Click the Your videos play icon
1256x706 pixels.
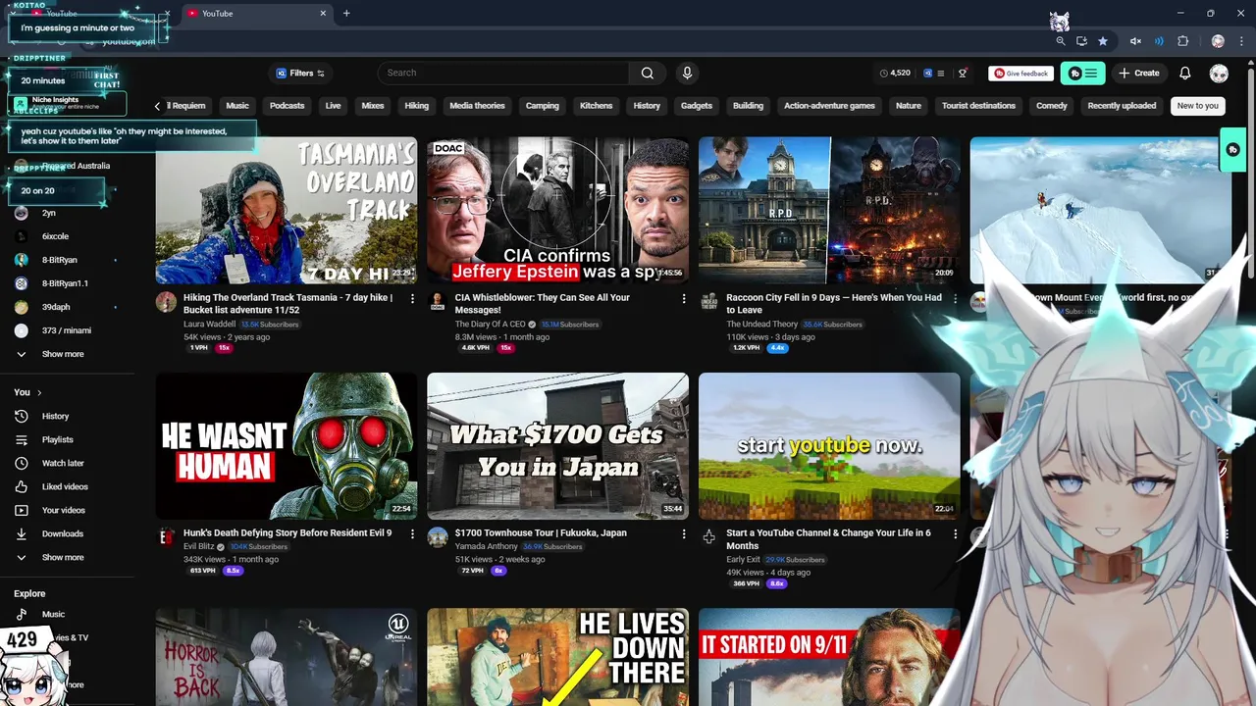[21, 510]
